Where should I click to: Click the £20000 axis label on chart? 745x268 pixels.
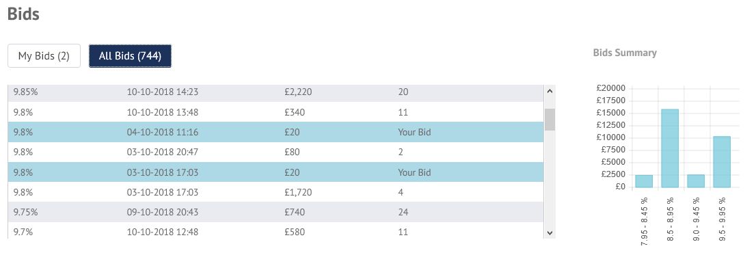(610, 88)
